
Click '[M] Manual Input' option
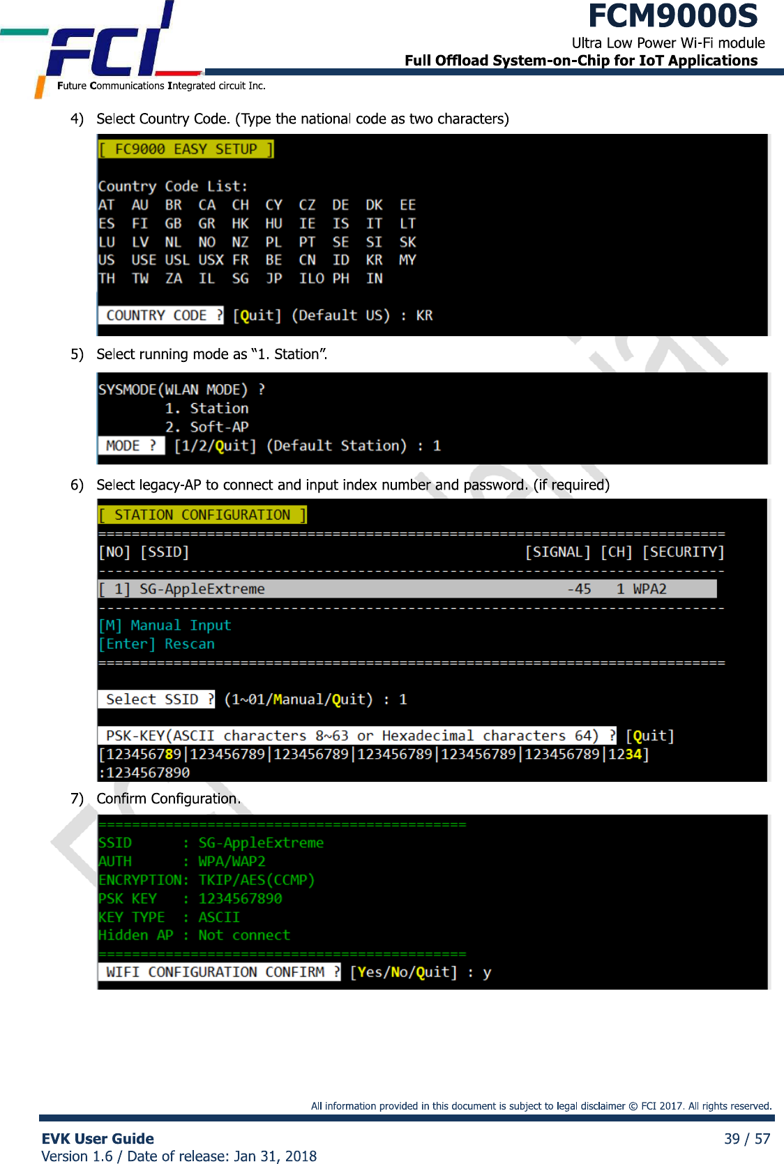165,626
